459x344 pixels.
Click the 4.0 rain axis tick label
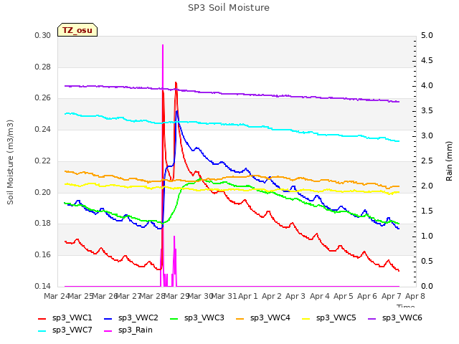point(427,86)
